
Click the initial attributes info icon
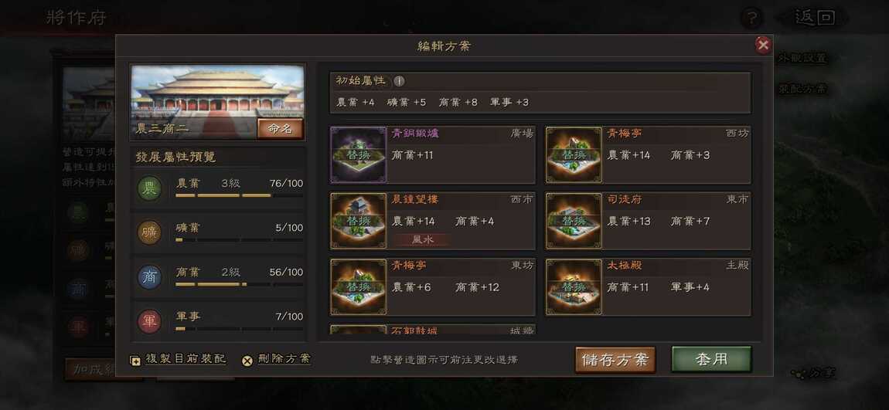(399, 81)
